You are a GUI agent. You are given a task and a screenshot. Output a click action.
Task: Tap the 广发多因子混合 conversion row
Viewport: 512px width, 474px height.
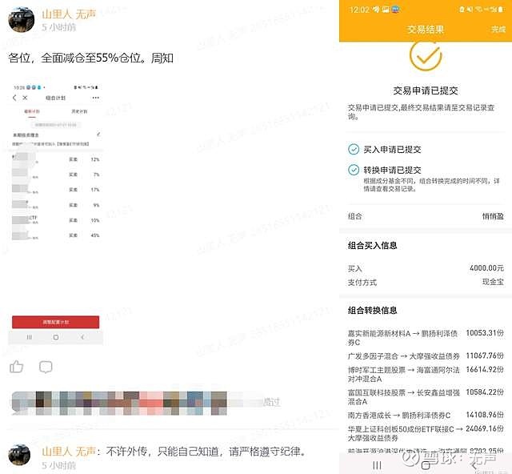coord(426,355)
